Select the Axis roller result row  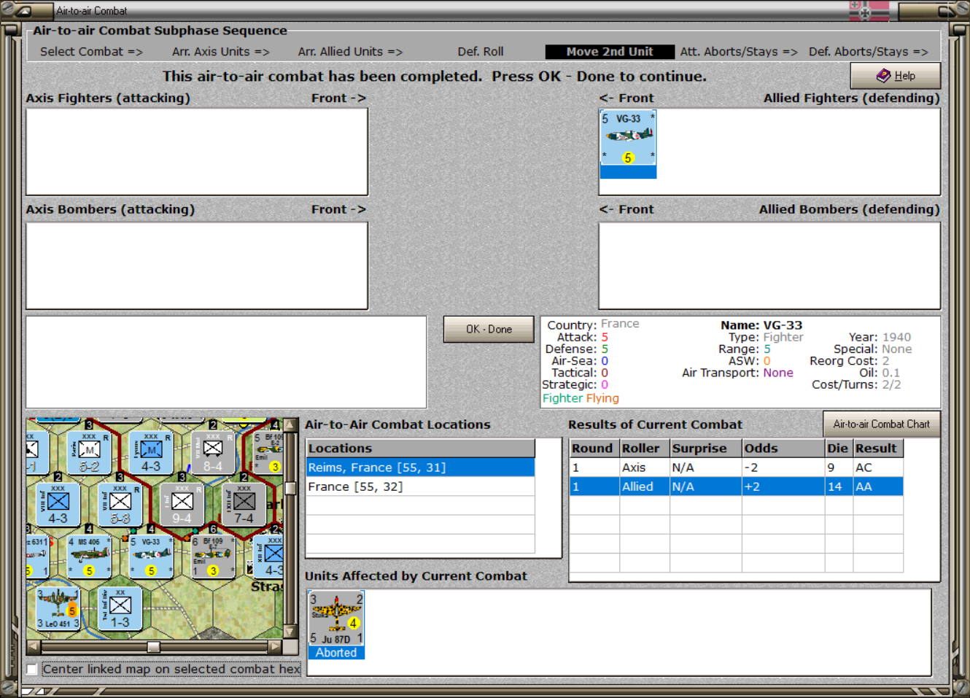737,468
